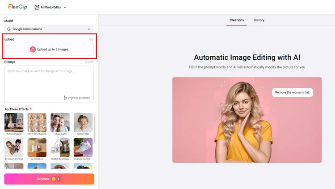The width and height of the screenshot is (335, 189).
Task: Click the coin icon on Generate button
Action: pos(54,179)
